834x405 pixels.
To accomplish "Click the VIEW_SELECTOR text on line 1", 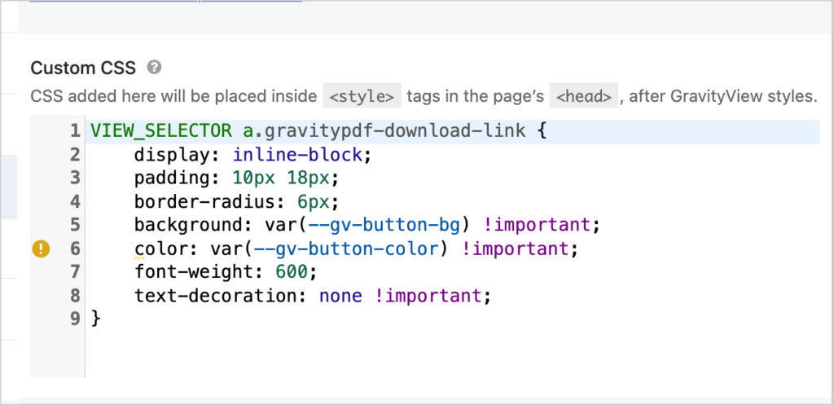I will point(161,131).
